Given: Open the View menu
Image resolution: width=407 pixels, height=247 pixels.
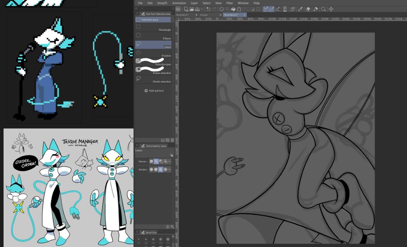Looking at the screenshot, I should click(218, 3).
